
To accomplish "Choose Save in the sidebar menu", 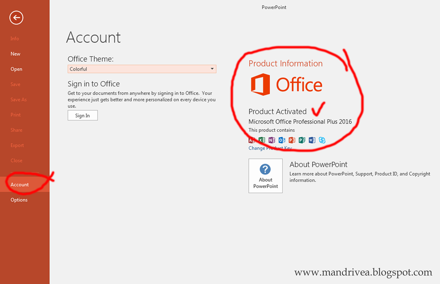I will tap(15, 85).
